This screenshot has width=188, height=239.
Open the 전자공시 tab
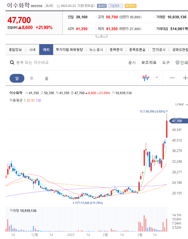[159, 50]
